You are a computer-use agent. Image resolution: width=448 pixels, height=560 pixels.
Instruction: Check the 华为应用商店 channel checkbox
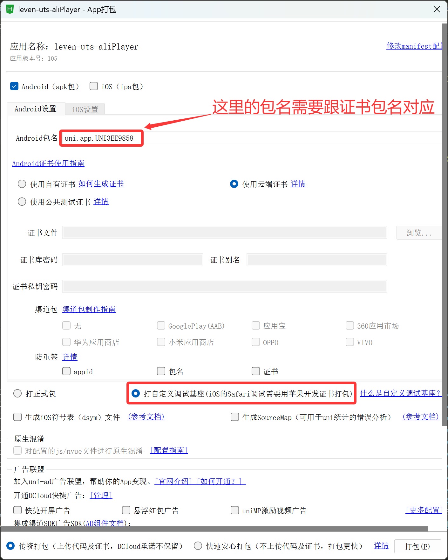point(66,342)
